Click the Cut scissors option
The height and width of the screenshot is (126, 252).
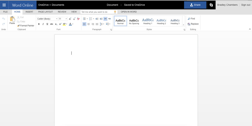(20, 17)
